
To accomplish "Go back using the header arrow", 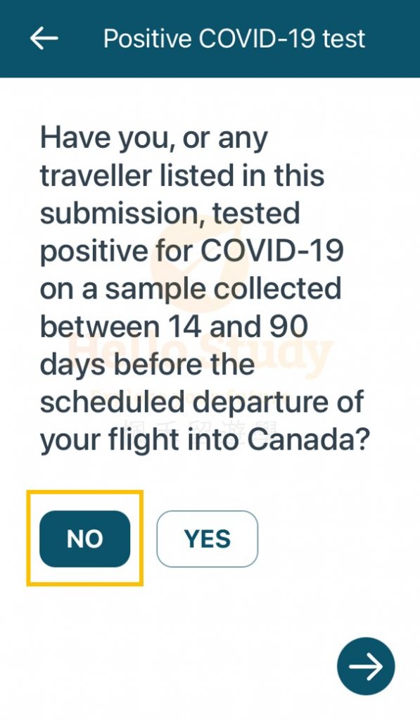I will tap(44, 38).
